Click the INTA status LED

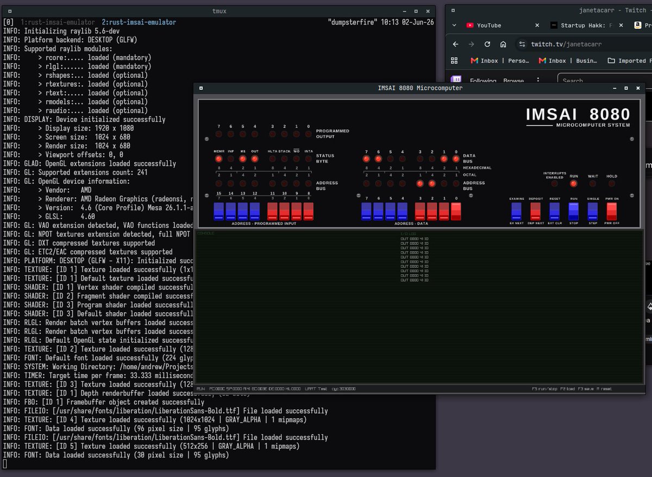[308, 159]
